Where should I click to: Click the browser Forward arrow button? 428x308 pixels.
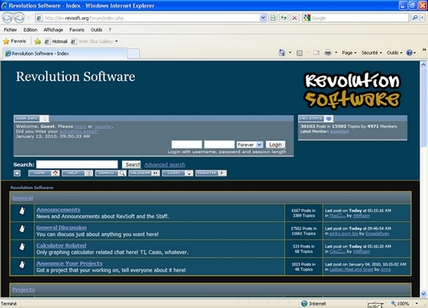click(19, 18)
